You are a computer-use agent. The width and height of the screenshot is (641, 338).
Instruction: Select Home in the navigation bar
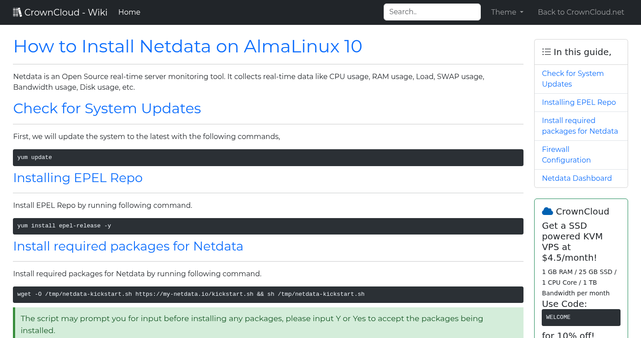[x=129, y=12]
